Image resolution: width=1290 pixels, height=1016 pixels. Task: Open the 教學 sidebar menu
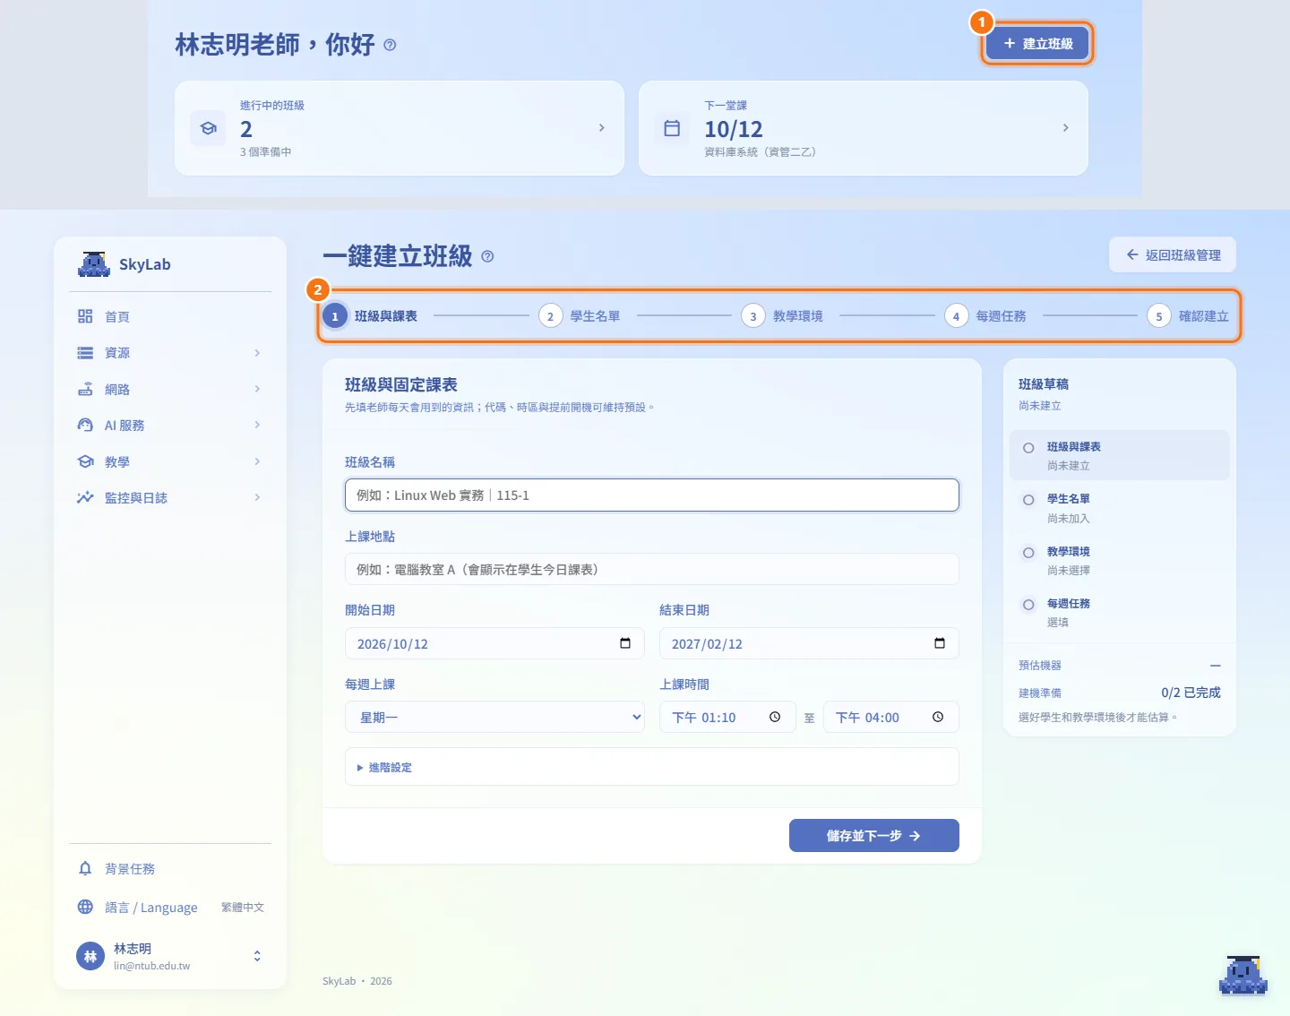(169, 461)
